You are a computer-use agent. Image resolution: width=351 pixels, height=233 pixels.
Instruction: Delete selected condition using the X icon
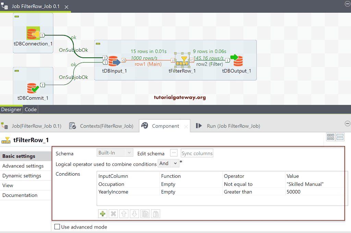tap(113, 213)
